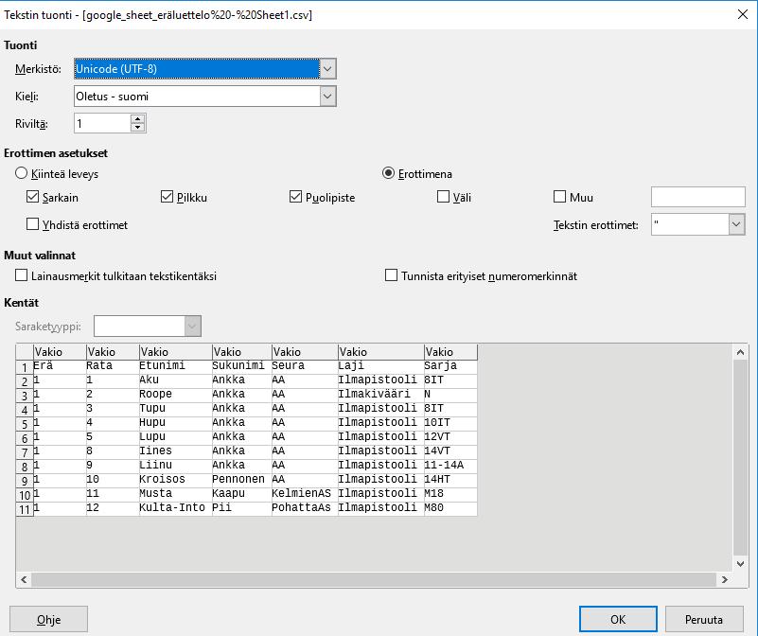Image resolution: width=758 pixels, height=636 pixels.
Task: Click the "M18" series cell
Action: [450, 494]
